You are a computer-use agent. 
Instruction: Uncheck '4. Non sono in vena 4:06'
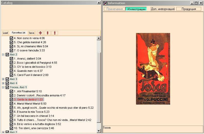(12, 38)
